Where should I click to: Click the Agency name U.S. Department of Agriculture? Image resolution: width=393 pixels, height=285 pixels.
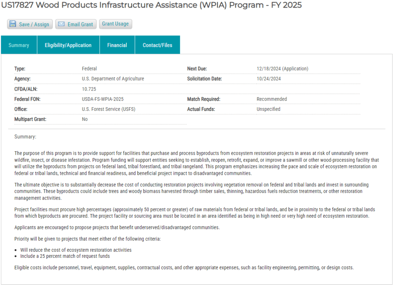point(112,79)
